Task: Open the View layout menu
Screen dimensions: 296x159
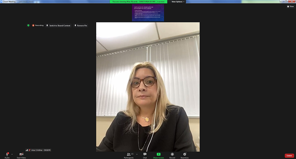Action: click(x=290, y=6)
